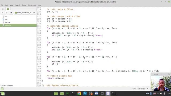Select the makefile entry in file browser

(18, 25)
